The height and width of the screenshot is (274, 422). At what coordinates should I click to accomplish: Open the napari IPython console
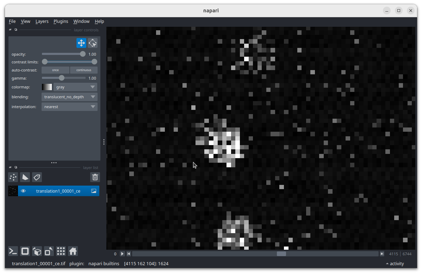(x=13, y=251)
